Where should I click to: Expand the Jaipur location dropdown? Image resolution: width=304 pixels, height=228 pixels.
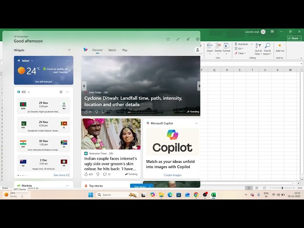point(32,61)
